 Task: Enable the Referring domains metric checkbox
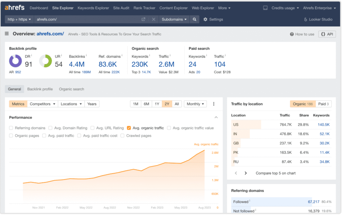coord(10,128)
